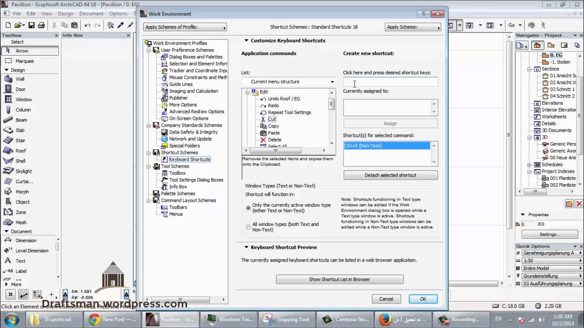584x328 pixels.
Task: Collapse the Edit folder in command list
Action: point(247,92)
